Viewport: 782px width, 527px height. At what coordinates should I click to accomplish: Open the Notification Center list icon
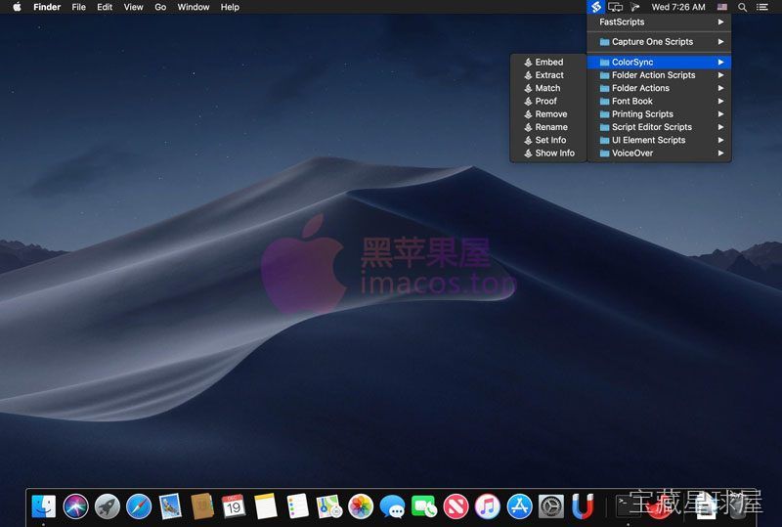[762, 7]
